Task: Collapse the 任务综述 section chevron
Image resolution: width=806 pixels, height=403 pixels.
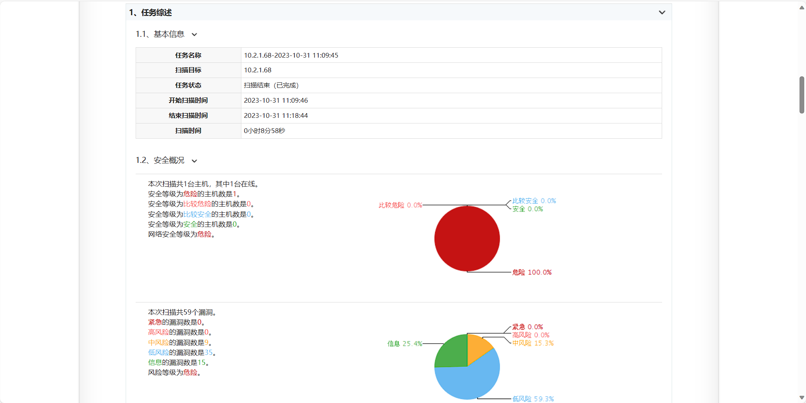Action: (662, 13)
